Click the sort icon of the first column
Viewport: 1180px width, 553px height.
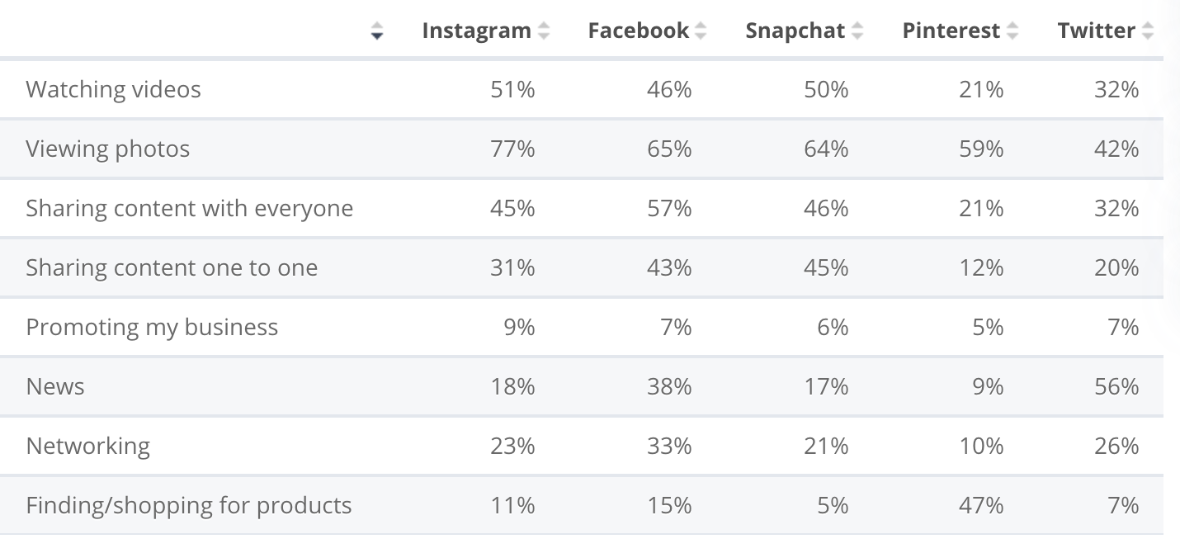377,31
